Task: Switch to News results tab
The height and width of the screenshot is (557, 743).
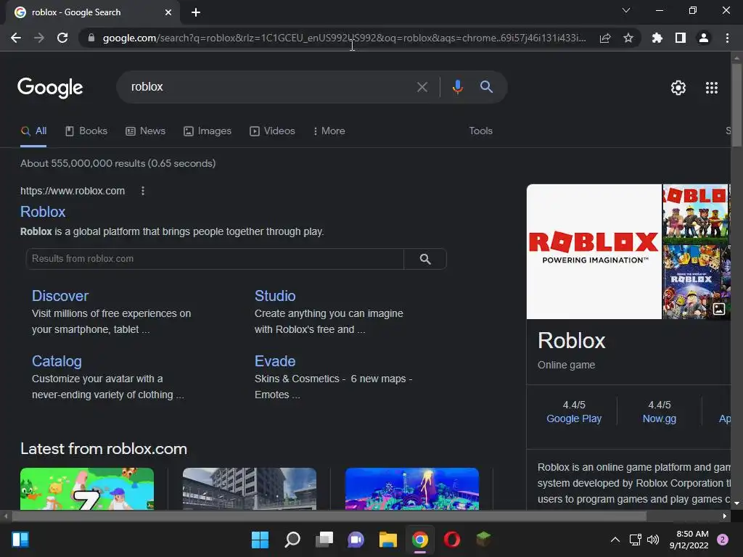Action: pyautogui.click(x=145, y=131)
